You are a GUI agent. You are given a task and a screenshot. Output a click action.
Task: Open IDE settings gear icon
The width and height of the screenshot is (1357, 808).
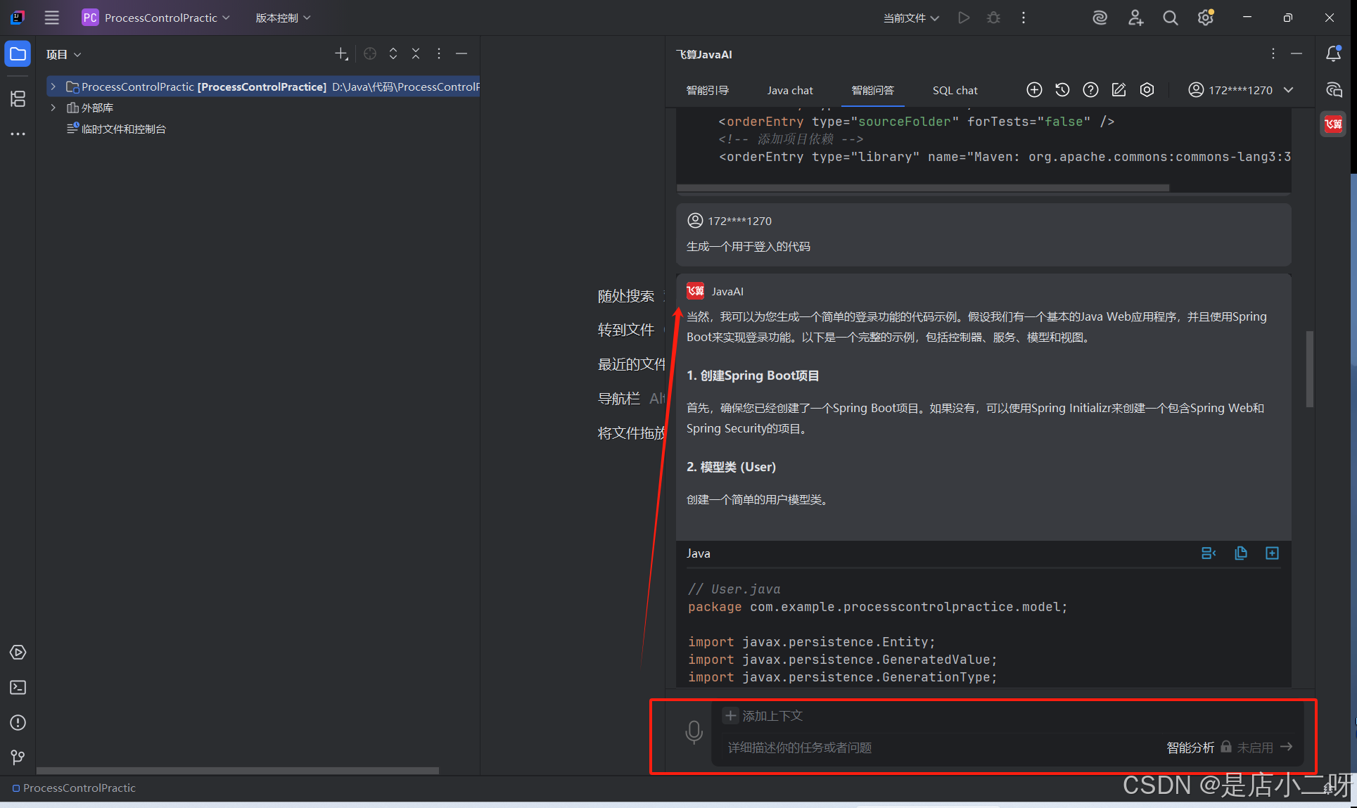[x=1206, y=18]
